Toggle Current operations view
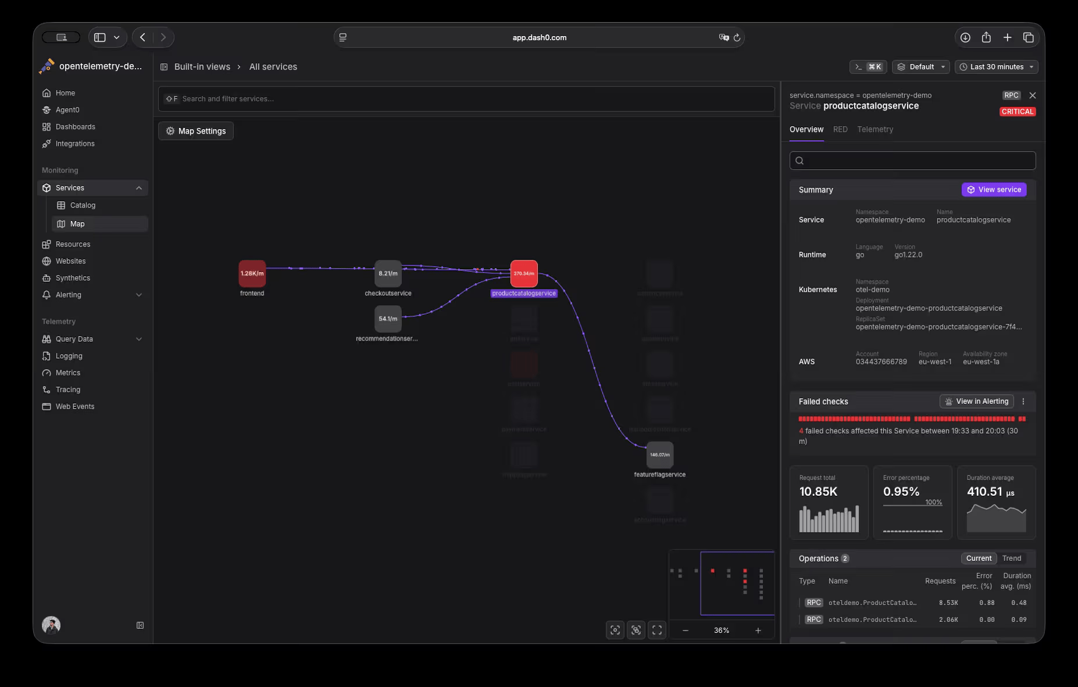 click(x=979, y=558)
